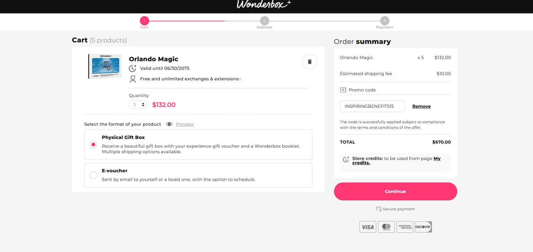Click the Orlando Magic product title

tap(154, 59)
